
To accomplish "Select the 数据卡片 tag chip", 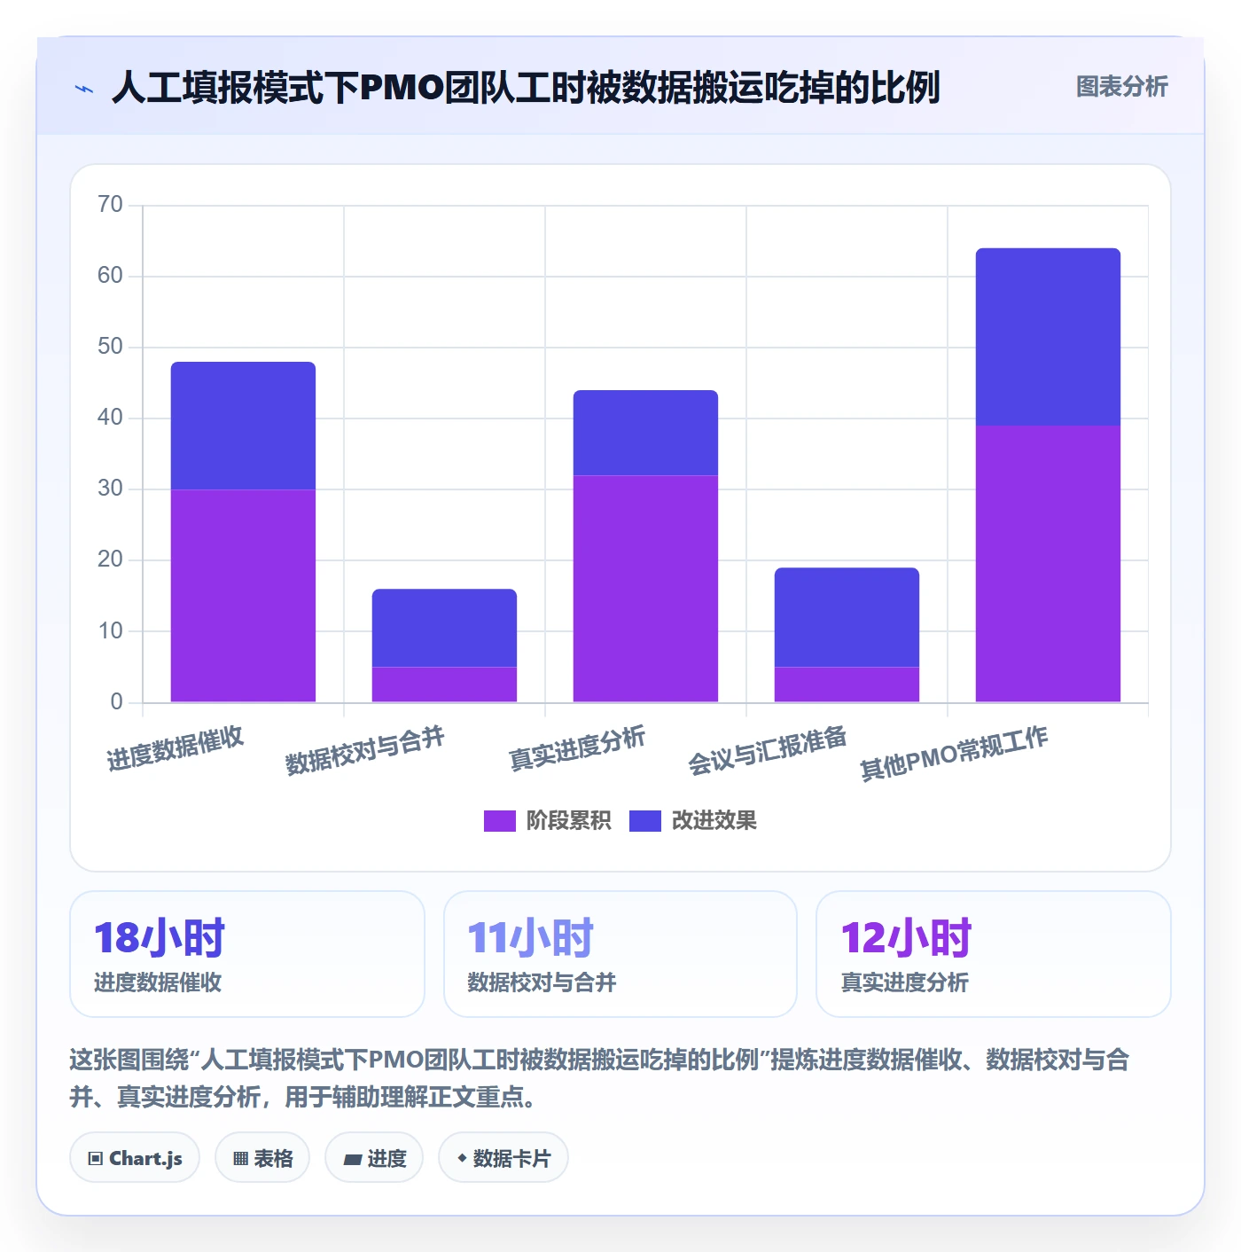I will [x=503, y=1158].
